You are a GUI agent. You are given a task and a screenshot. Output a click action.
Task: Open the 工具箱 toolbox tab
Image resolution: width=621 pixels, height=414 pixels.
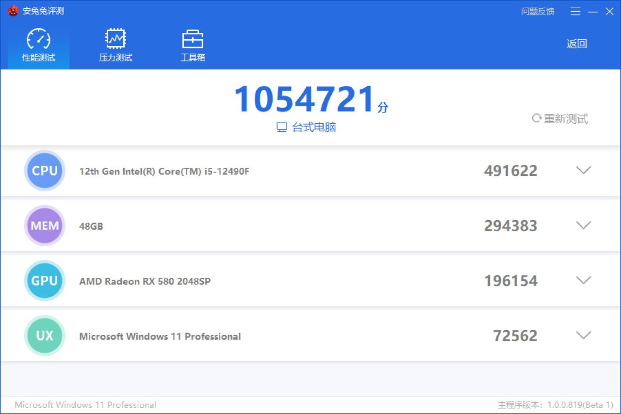point(193,45)
